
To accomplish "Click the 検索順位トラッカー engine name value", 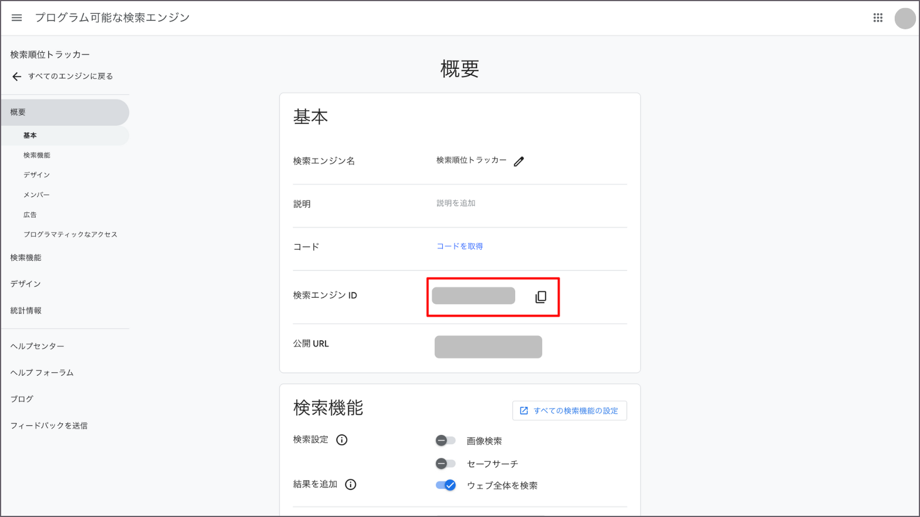I will [471, 160].
